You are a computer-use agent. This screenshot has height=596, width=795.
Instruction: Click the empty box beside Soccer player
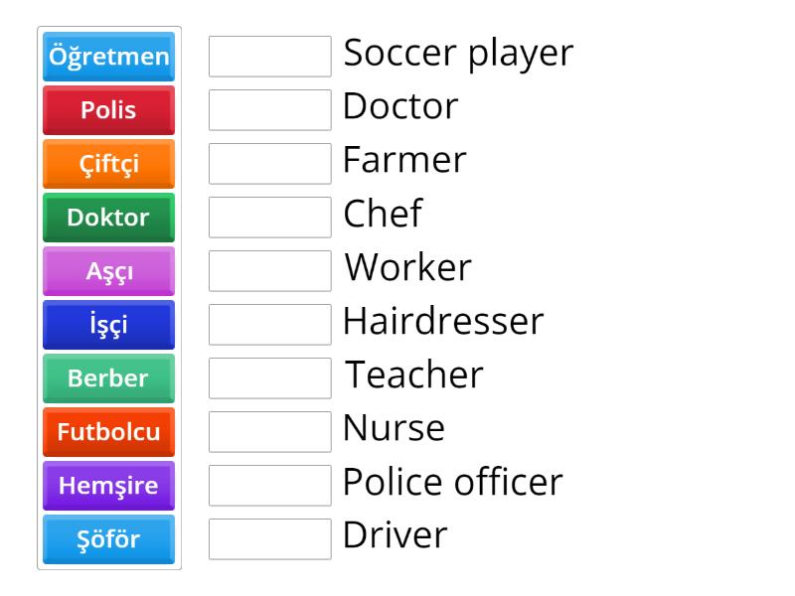[x=270, y=57]
